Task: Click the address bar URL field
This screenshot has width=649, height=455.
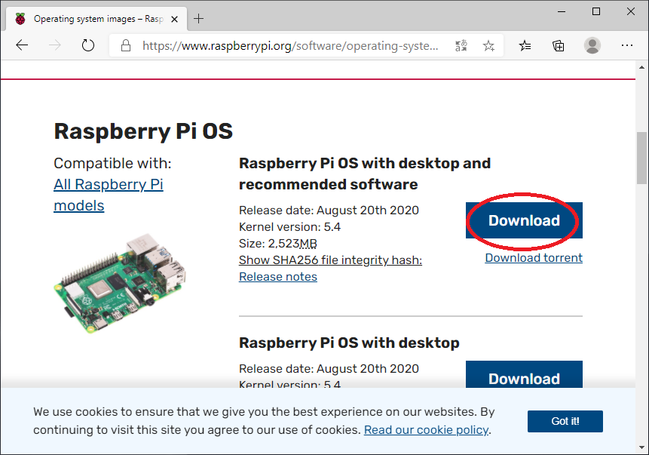Action: [290, 45]
